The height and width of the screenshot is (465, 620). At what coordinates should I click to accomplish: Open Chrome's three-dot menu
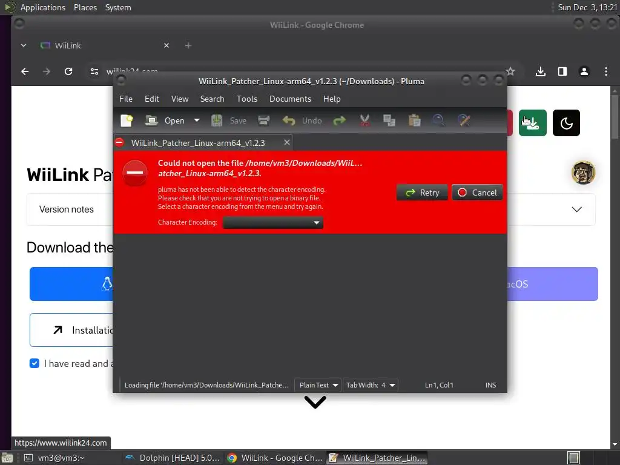605,71
